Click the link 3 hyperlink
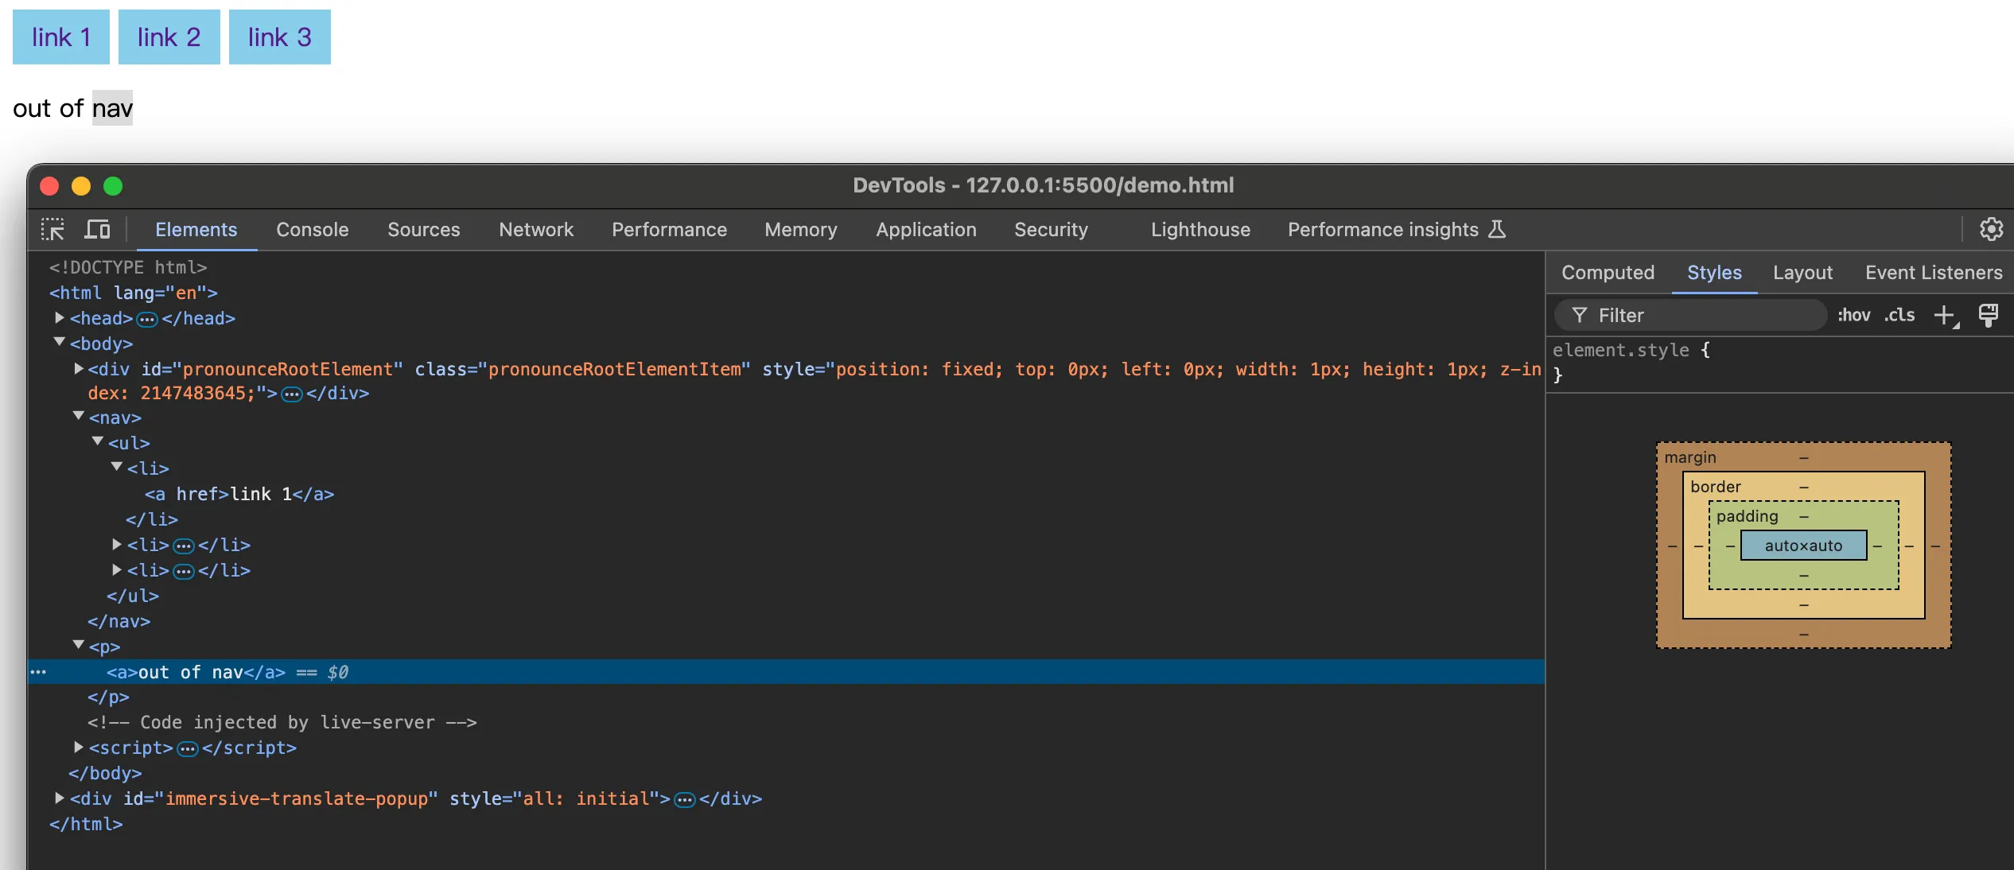 (x=279, y=37)
